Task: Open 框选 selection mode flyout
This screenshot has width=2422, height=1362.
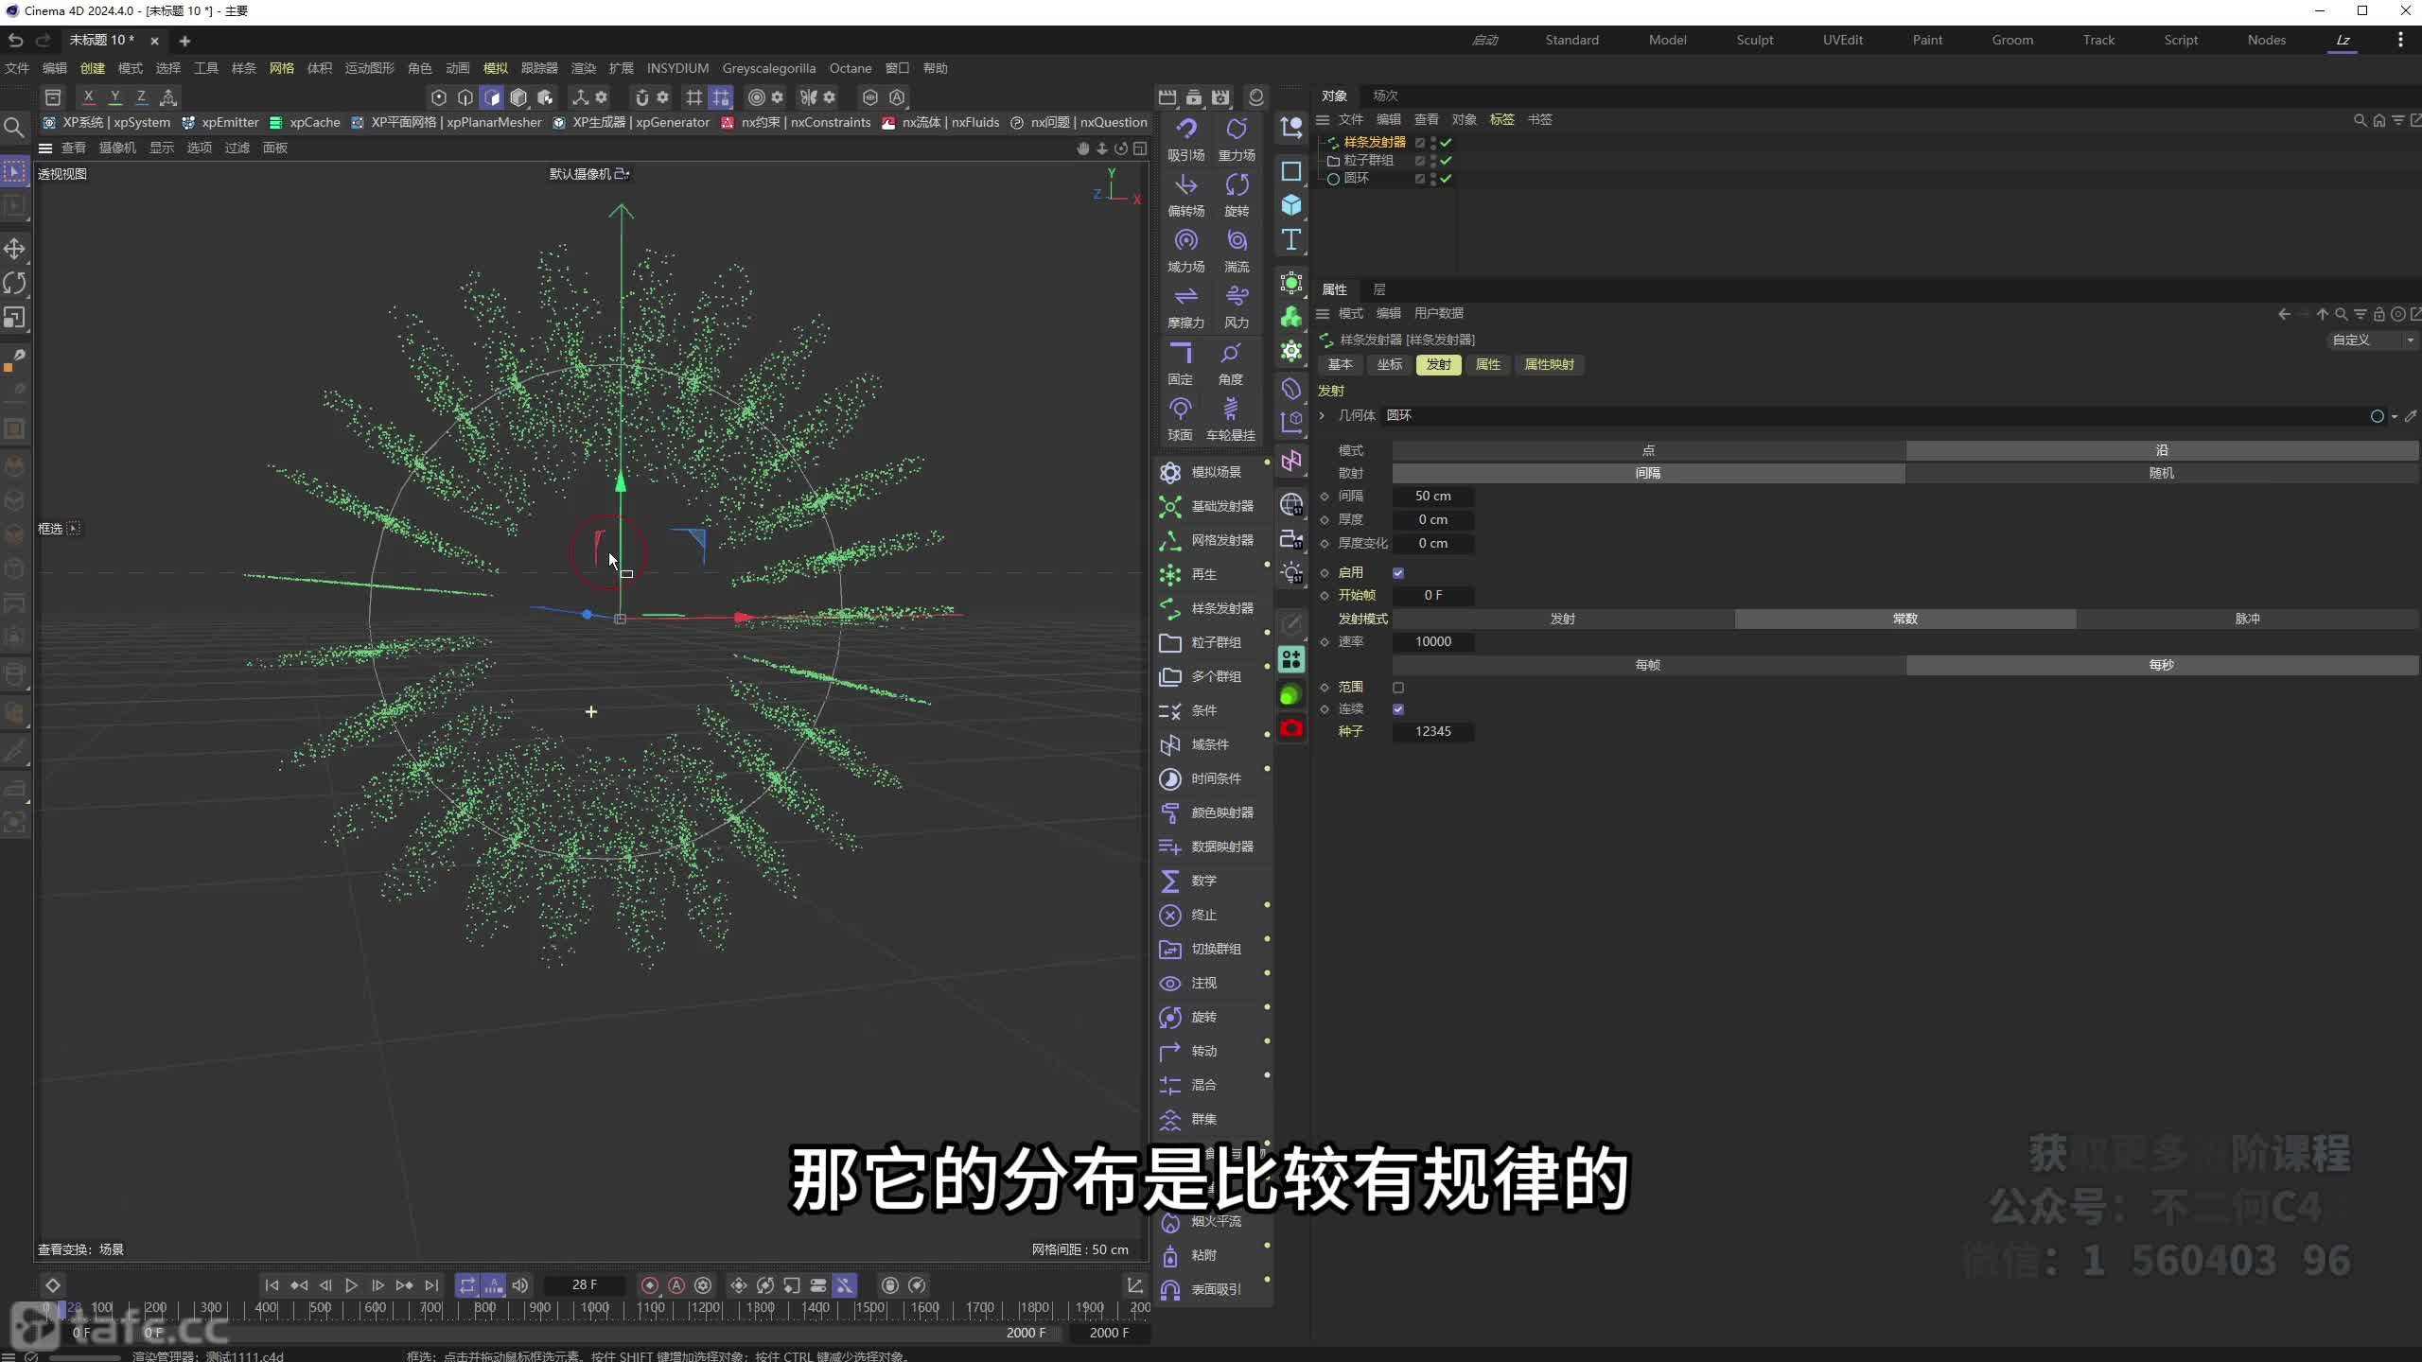Action: [x=74, y=528]
